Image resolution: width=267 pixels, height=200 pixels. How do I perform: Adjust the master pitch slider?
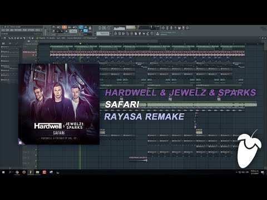coord(48,32)
